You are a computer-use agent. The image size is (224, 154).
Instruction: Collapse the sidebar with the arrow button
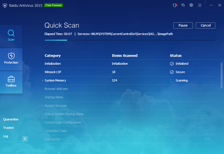point(25,139)
